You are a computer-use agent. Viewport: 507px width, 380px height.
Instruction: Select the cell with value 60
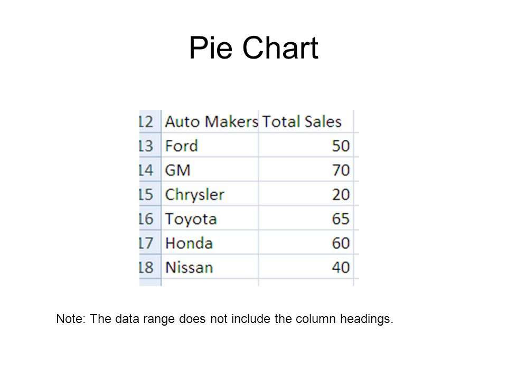[306, 243]
